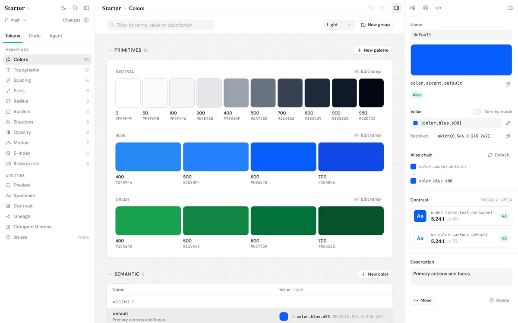This screenshot has height=323, width=518.
Task: Toggle dark mode with the moon icon
Action: pyautogui.click(x=64, y=8)
